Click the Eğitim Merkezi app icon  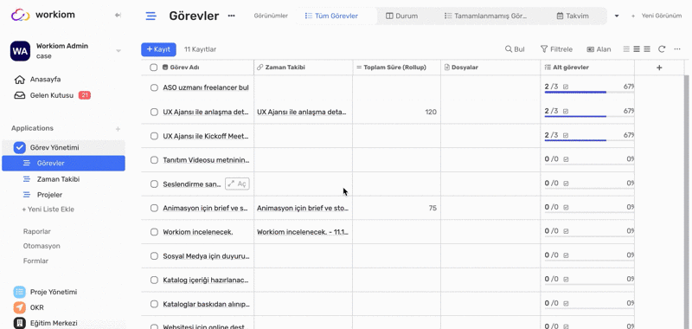(x=19, y=323)
